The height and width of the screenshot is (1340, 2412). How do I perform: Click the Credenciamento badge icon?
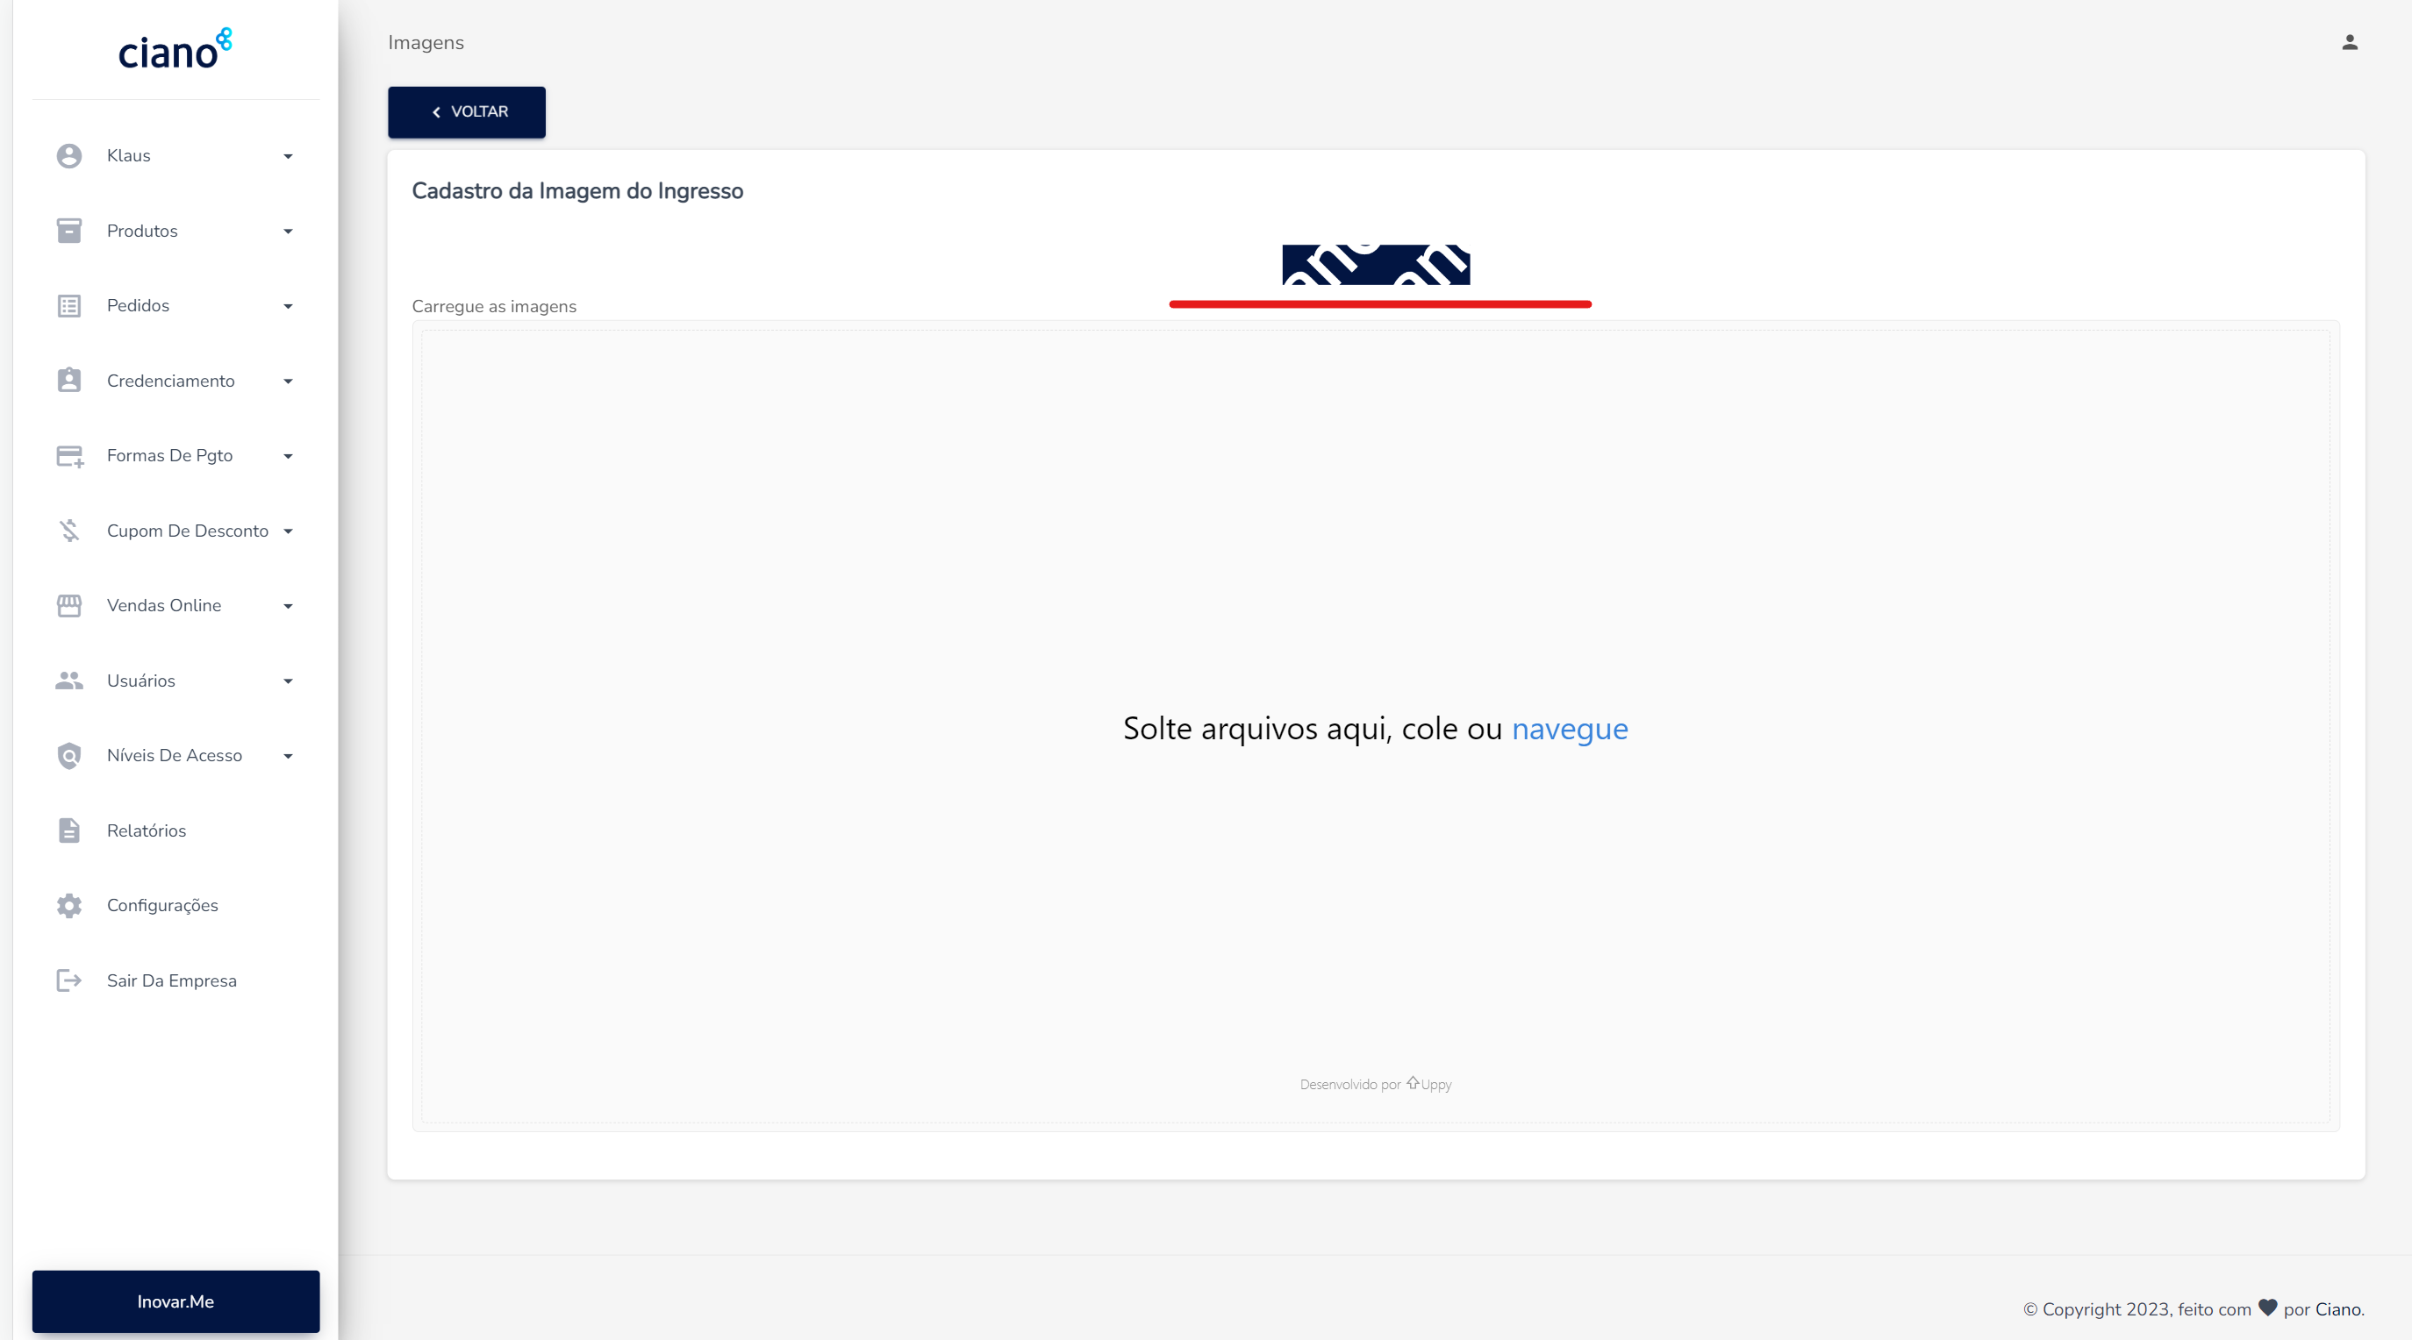[x=69, y=380]
